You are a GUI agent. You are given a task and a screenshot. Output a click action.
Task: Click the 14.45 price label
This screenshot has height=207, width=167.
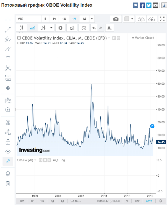[161, 142]
